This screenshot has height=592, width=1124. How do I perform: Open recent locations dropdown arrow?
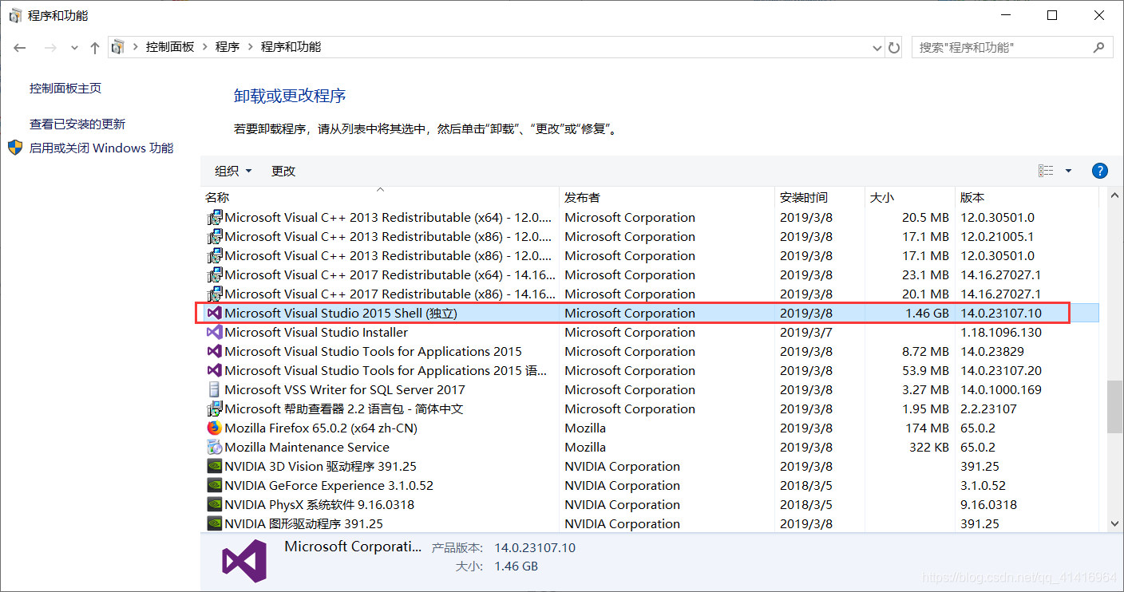tap(74, 48)
